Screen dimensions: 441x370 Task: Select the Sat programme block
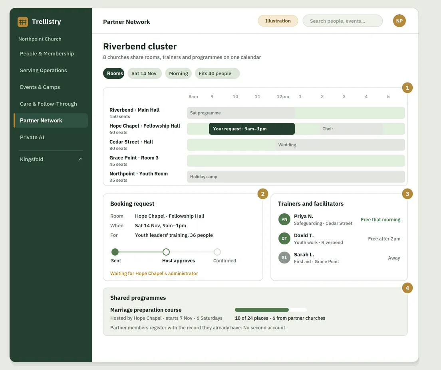(241, 112)
